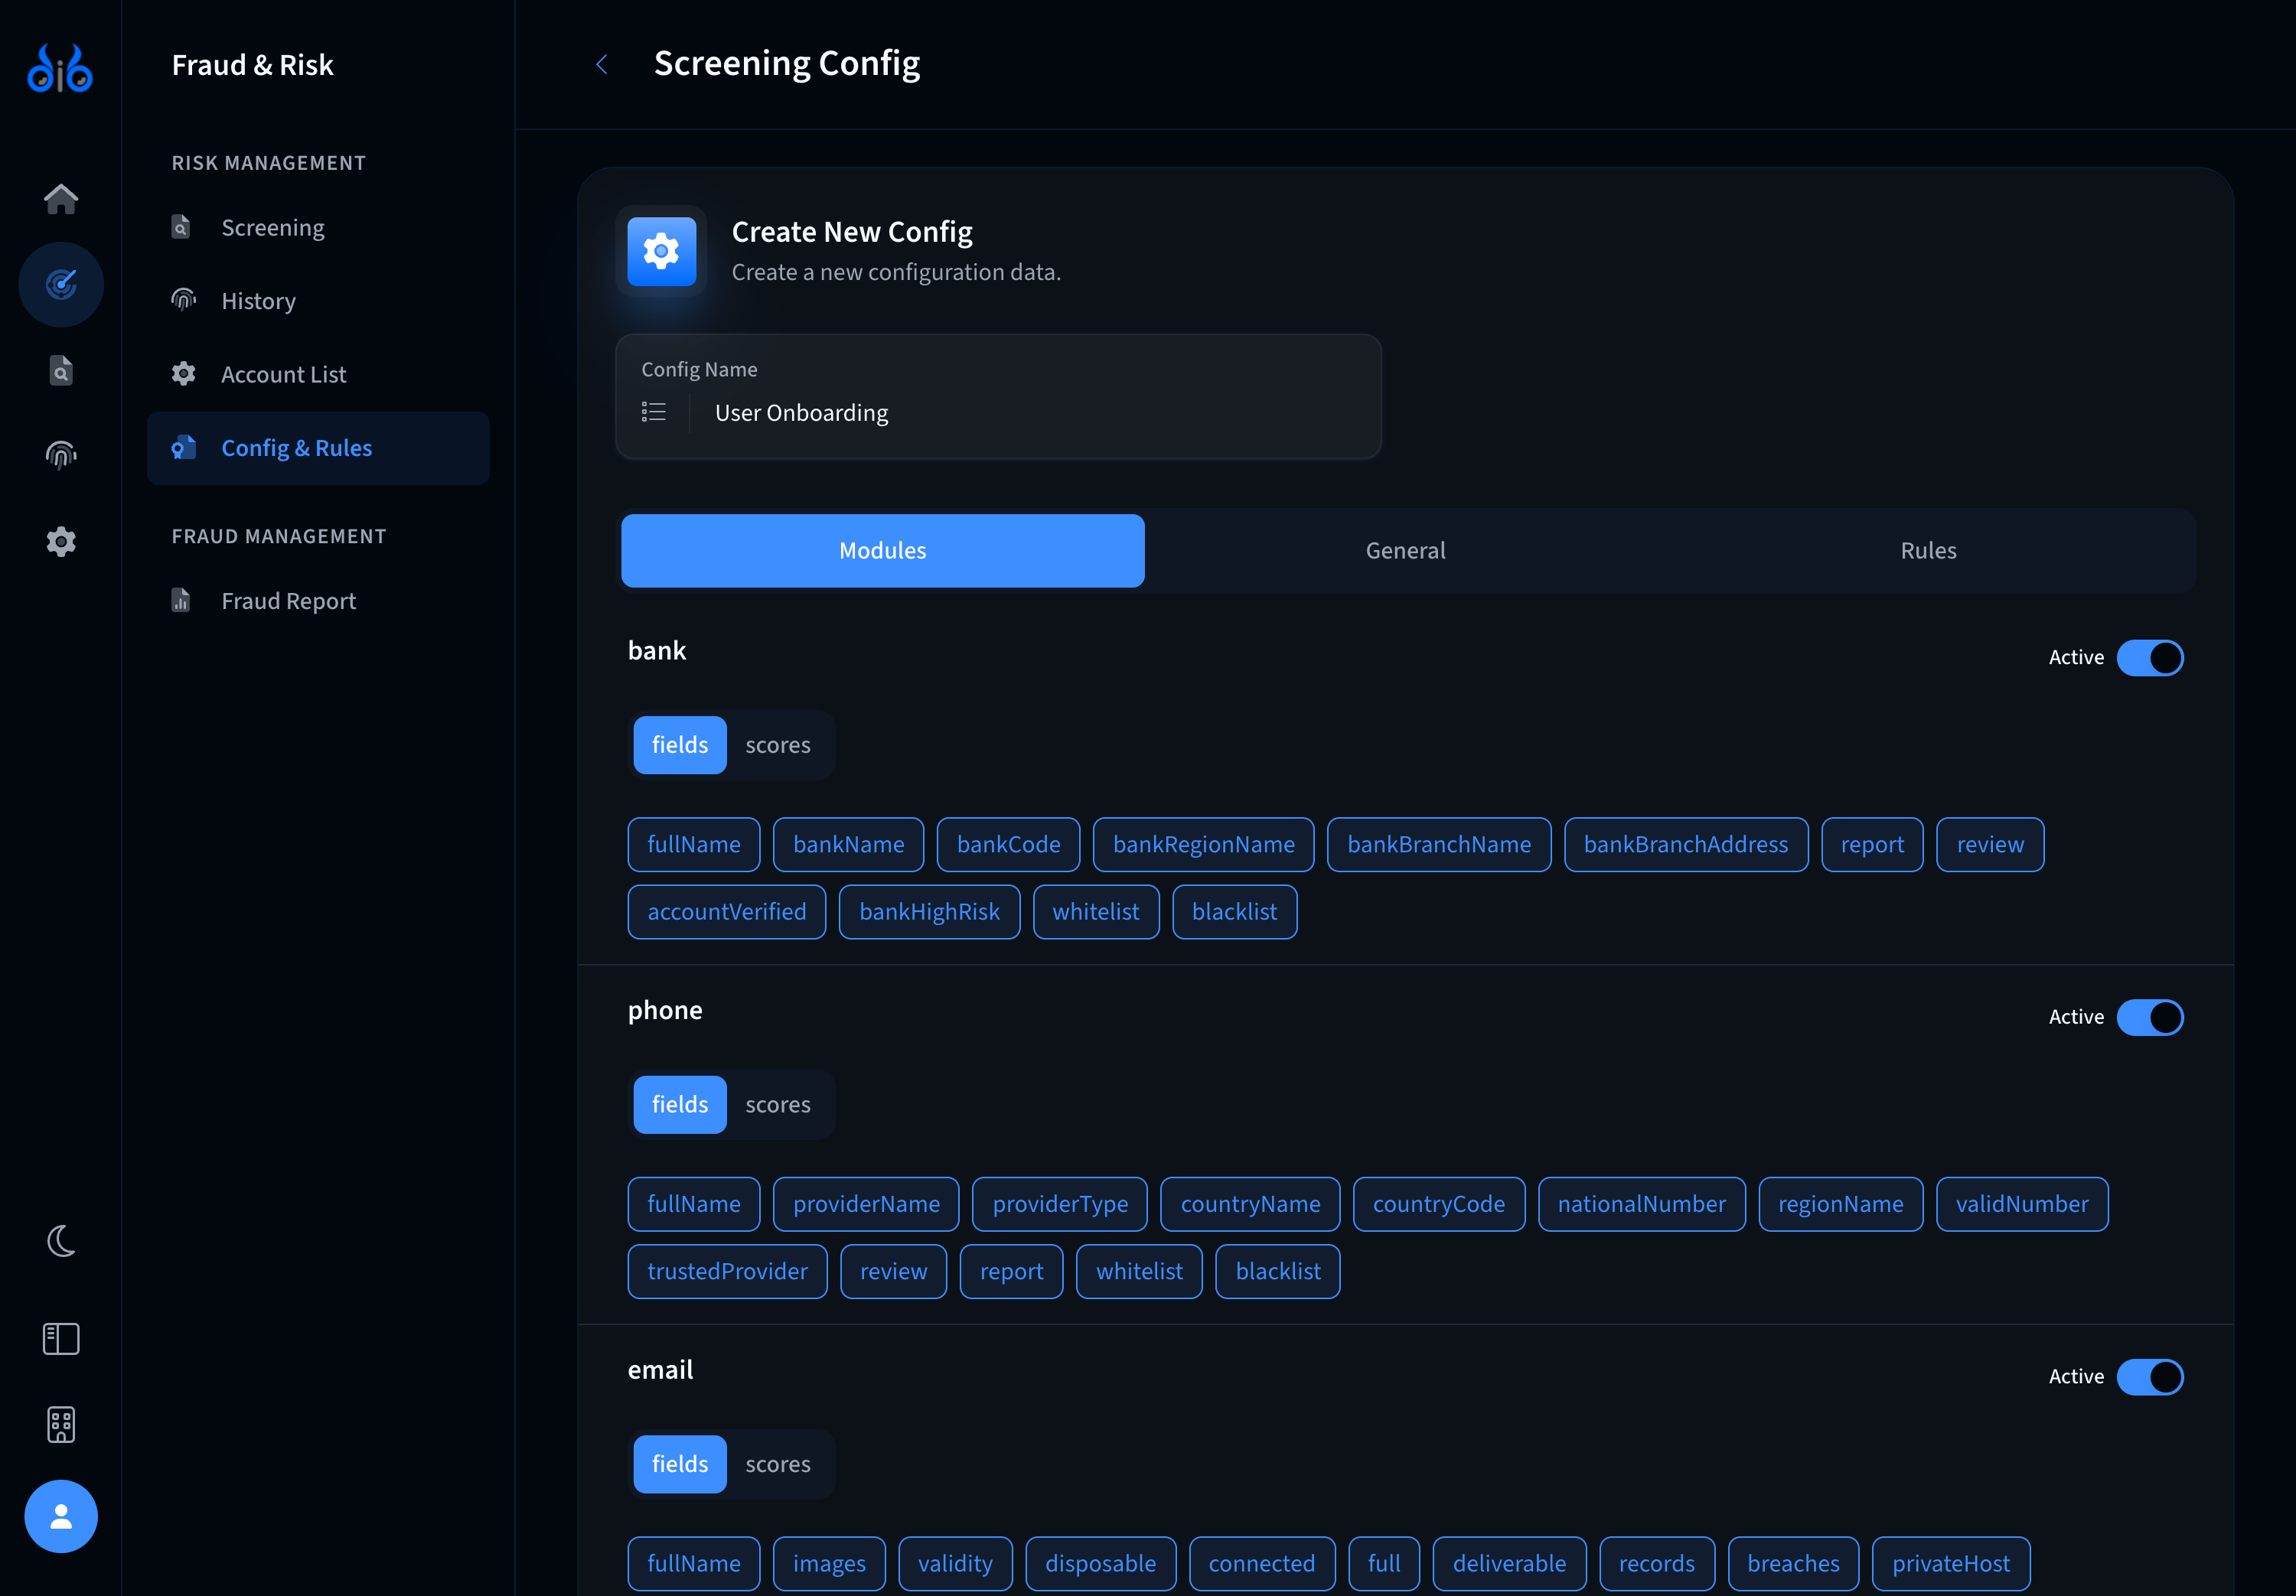2296x1596 pixels.
Task: Select scores in the email module
Action: pos(778,1463)
